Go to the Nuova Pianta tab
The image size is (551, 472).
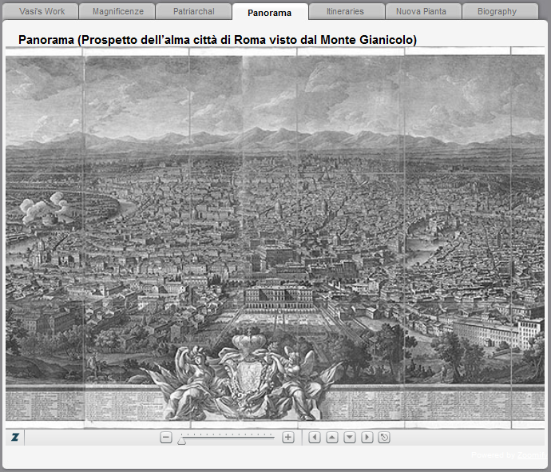pyautogui.click(x=423, y=11)
